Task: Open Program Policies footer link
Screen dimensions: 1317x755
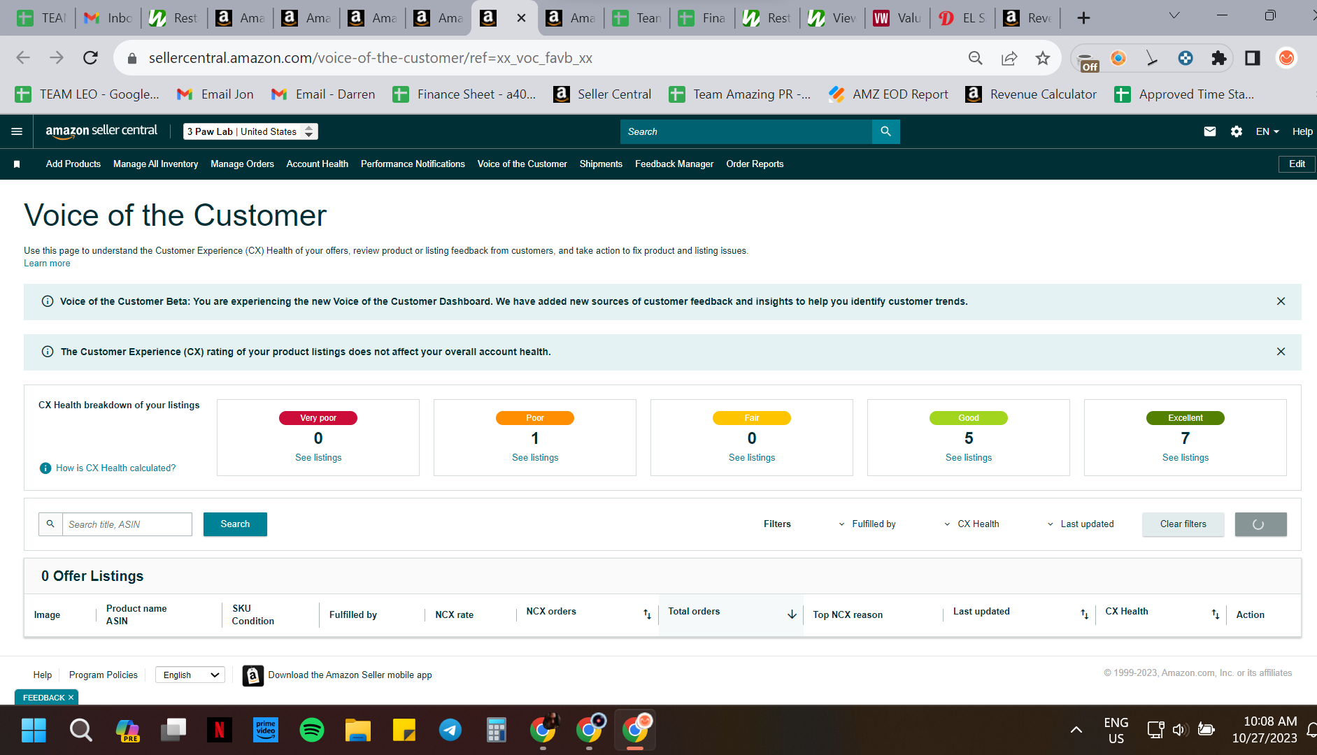Action: click(x=104, y=675)
